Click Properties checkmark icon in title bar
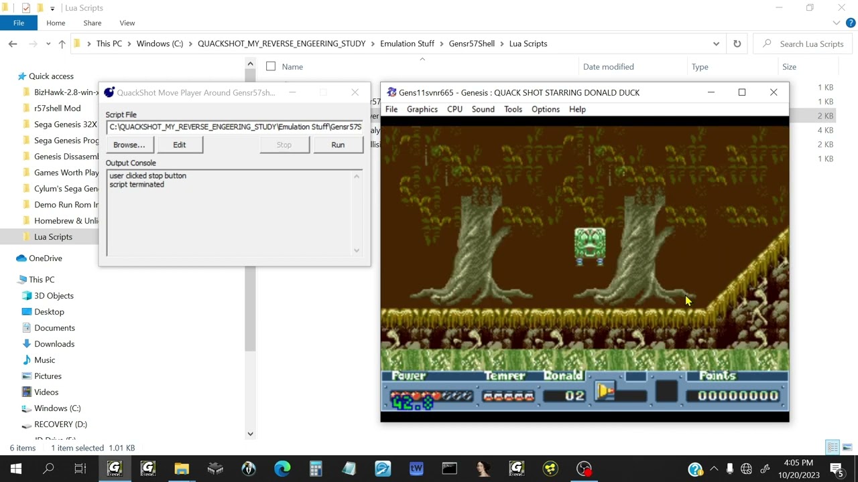Screen dimensions: 858x482 click(x=25, y=8)
